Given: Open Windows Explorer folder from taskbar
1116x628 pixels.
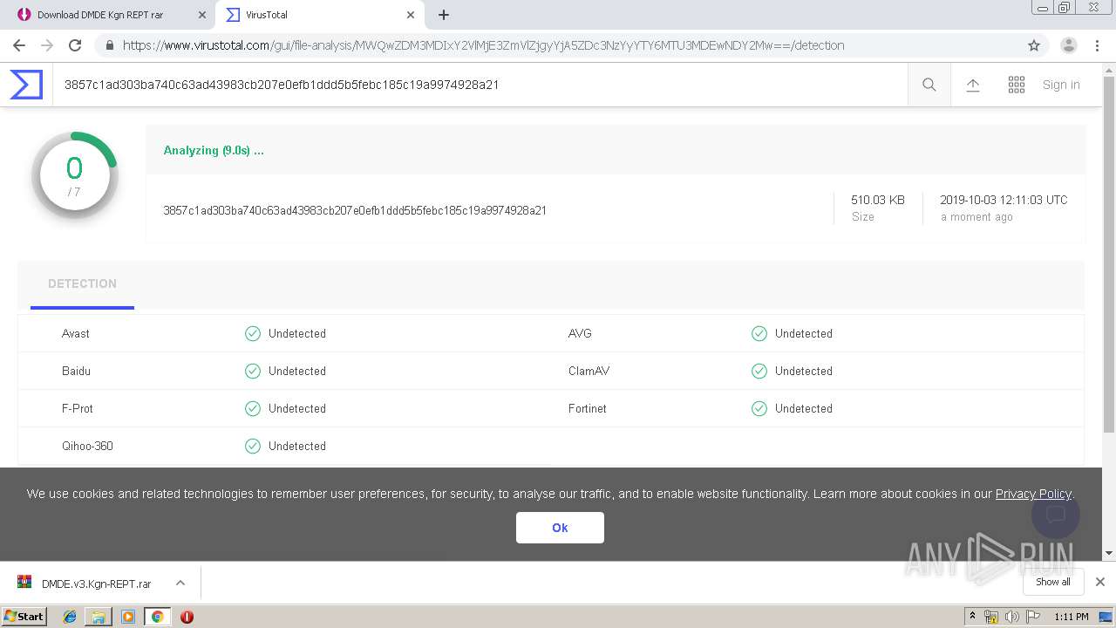Looking at the screenshot, I should pos(99,616).
